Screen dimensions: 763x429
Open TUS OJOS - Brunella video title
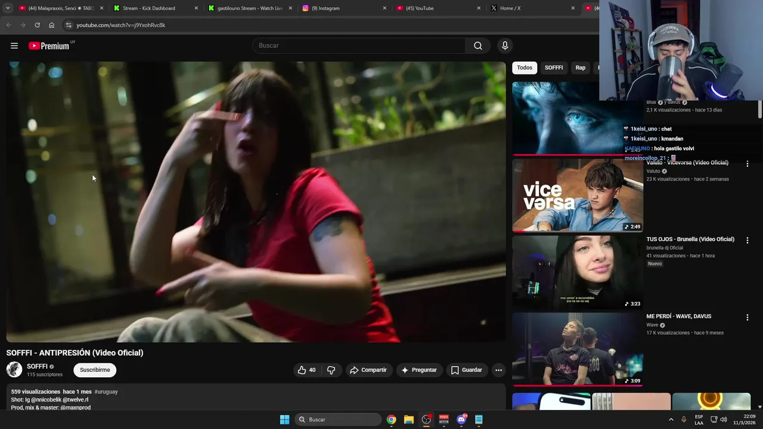click(690, 240)
